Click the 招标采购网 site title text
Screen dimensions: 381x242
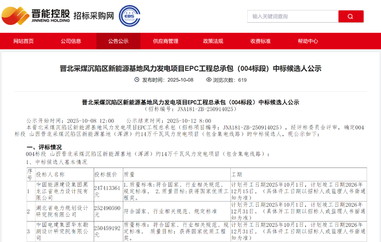pos(93,16)
